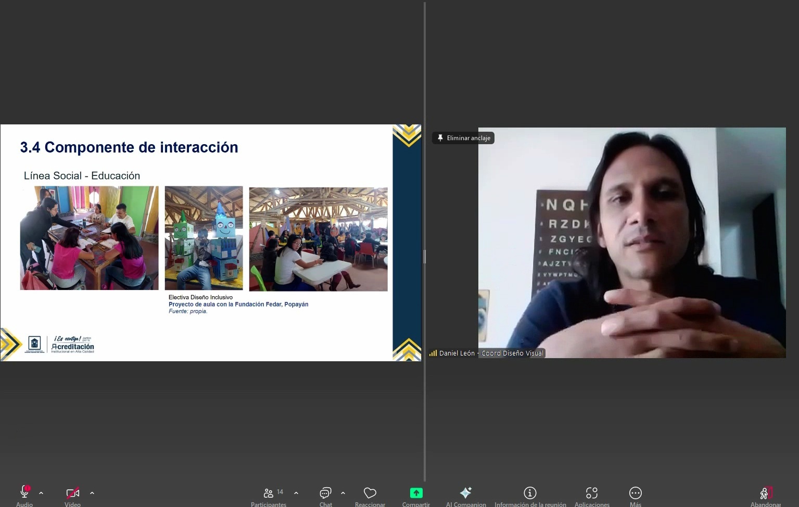The height and width of the screenshot is (507, 799).
Task: Click Daniel León's pinned video
Action: pos(632,243)
